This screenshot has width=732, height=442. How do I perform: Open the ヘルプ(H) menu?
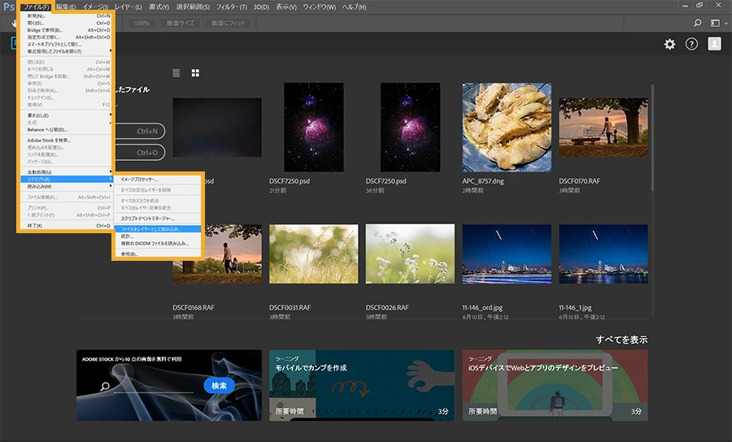tap(354, 7)
